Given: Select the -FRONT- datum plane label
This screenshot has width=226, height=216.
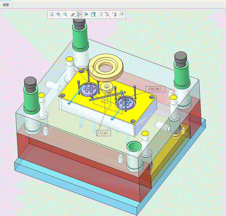Looking at the screenshot, I should (155, 89).
